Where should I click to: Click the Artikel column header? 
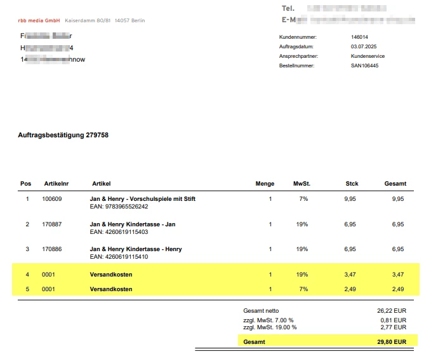click(102, 184)
